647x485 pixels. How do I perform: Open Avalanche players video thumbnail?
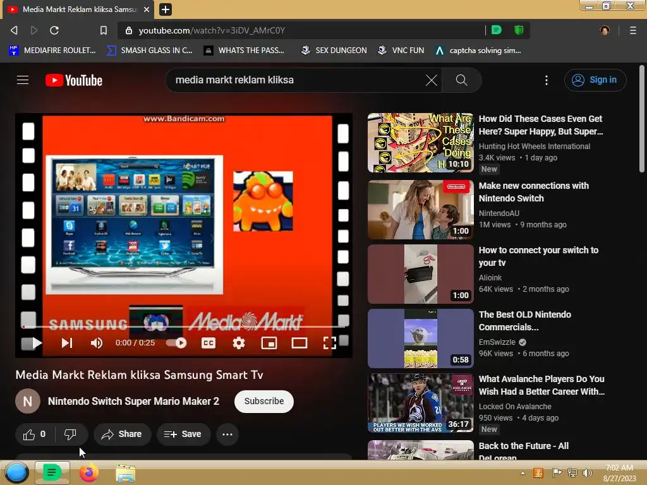420,403
